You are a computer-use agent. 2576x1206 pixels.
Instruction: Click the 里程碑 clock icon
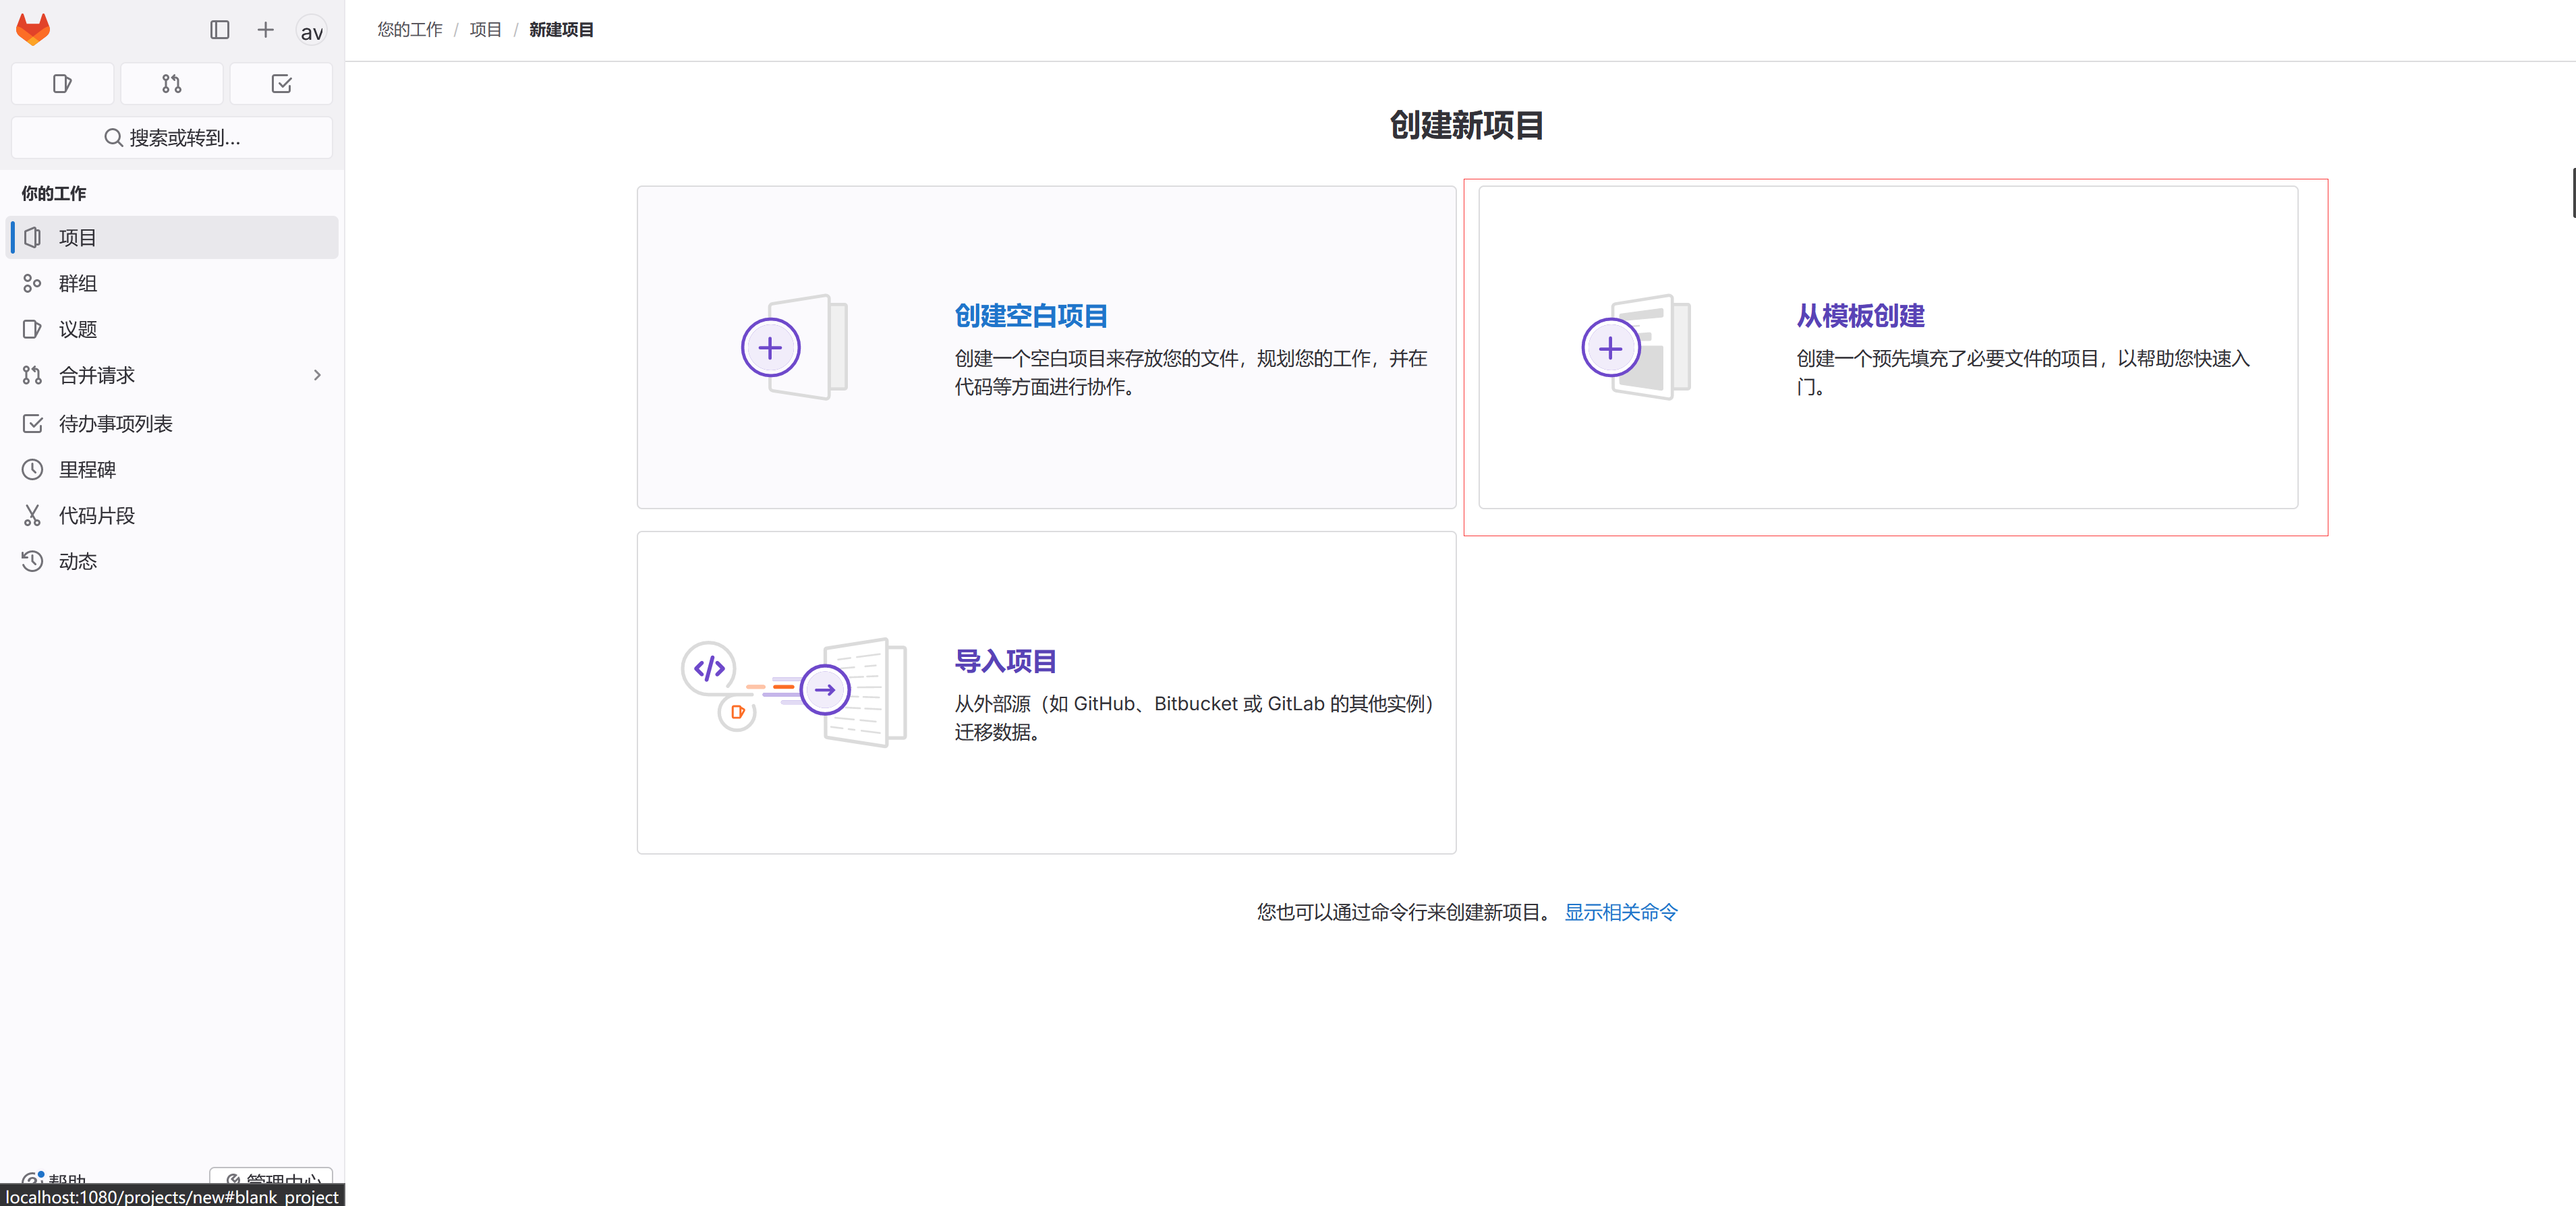click(33, 470)
